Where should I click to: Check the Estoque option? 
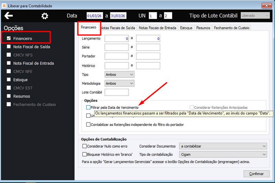9,79
